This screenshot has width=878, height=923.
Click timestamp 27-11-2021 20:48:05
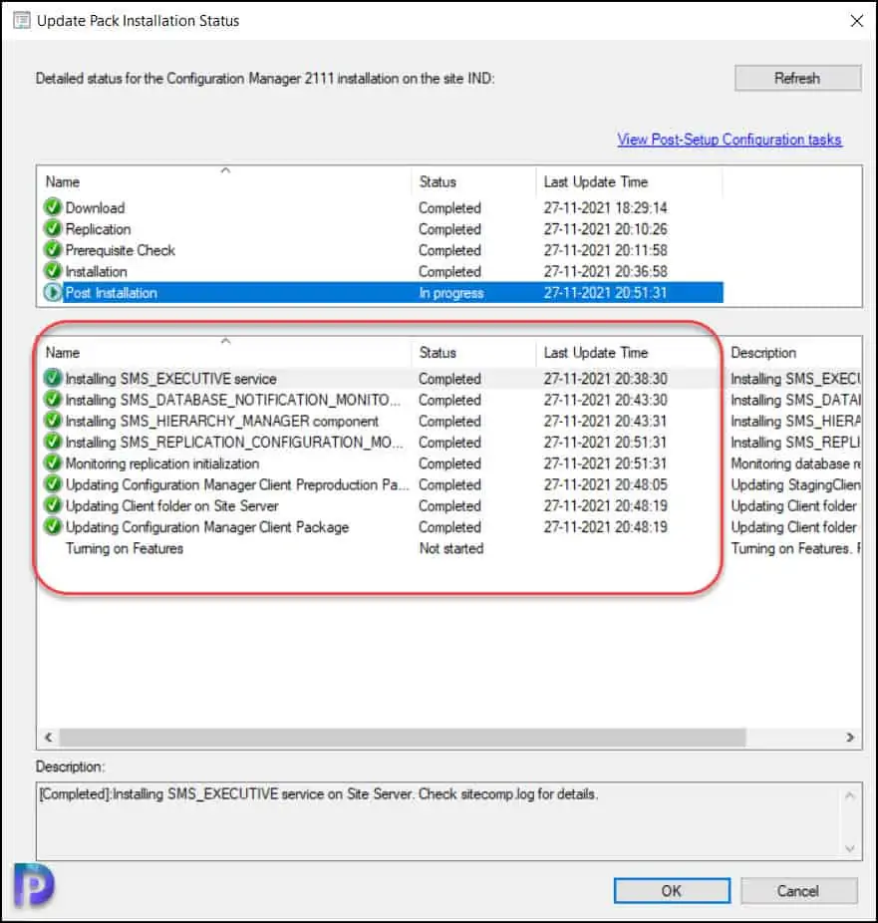pyautogui.click(x=606, y=483)
